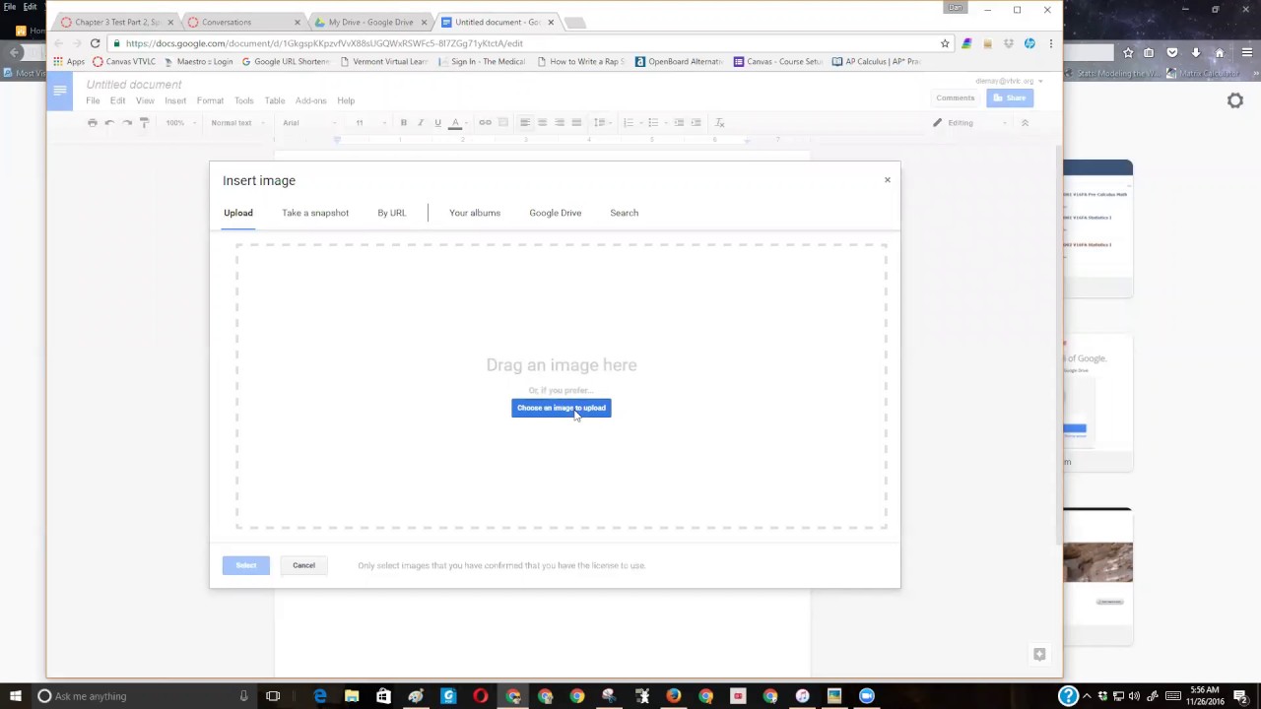Click the Cancel button

(x=303, y=565)
